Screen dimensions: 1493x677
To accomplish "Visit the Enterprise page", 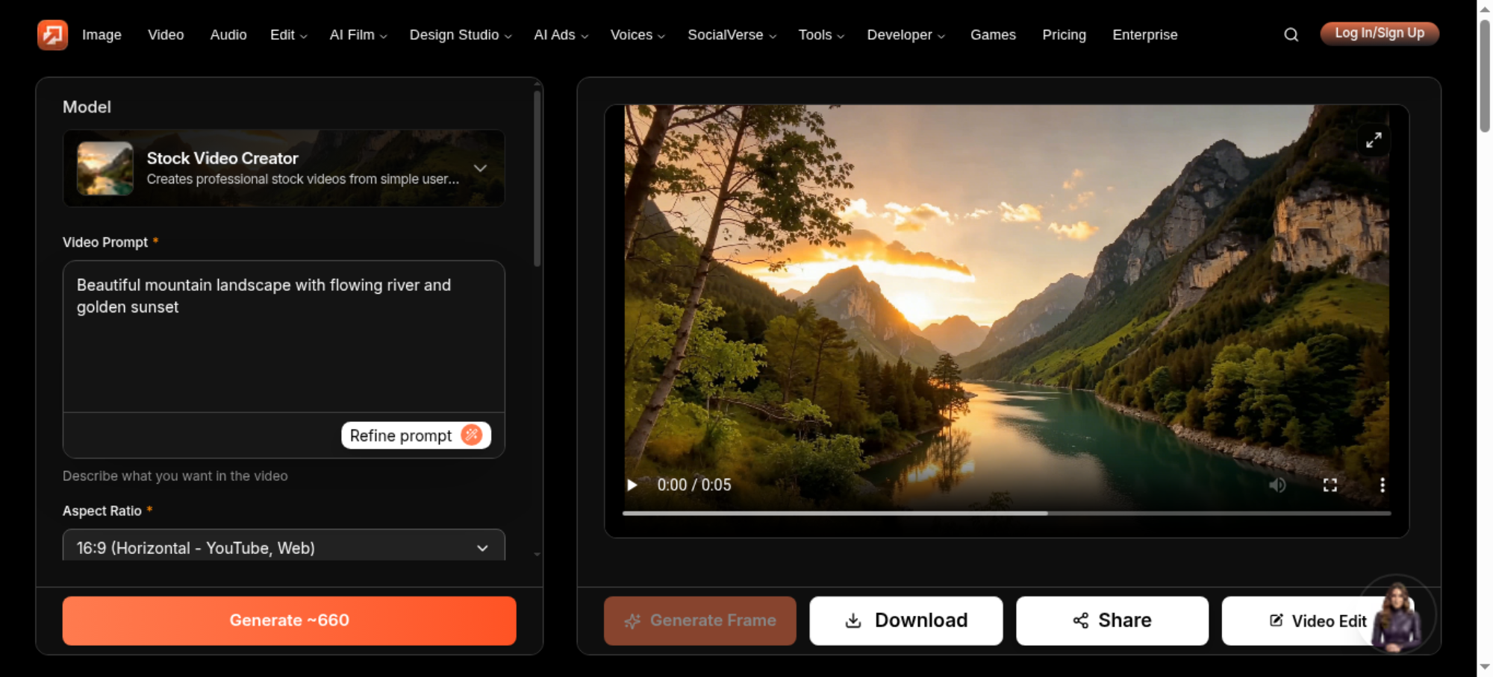I will [1145, 35].
